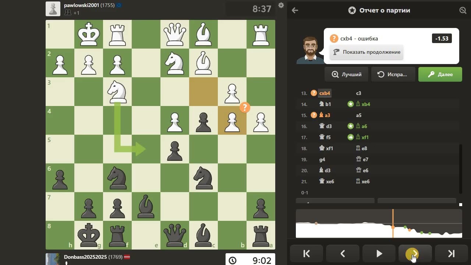This screenshot has height=265, width=471.
Task: Click the white queen on d1
Action: coord(175,34)
